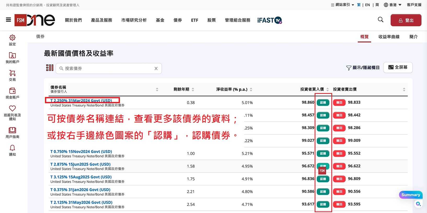Viewport: 427px width, 213px height.
Task: Open 管理組合服務 menu
Action: point(238,20)
